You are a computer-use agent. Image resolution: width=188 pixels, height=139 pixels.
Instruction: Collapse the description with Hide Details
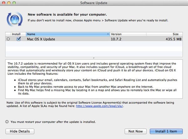coord(20,131)
